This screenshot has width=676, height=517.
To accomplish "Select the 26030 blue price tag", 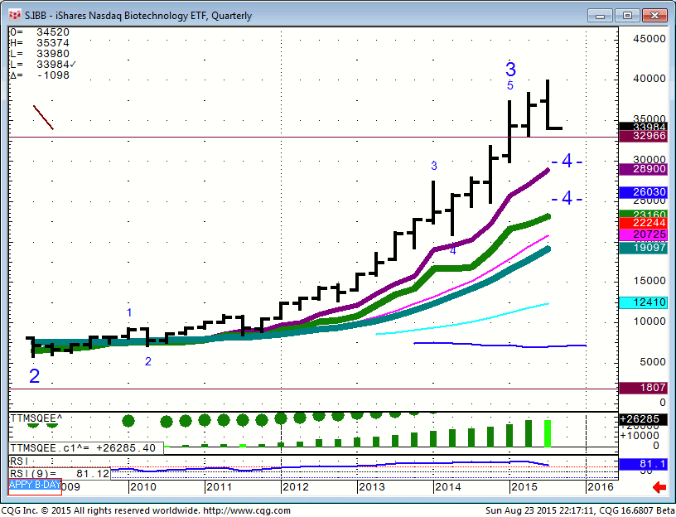I will pos(643,192).
